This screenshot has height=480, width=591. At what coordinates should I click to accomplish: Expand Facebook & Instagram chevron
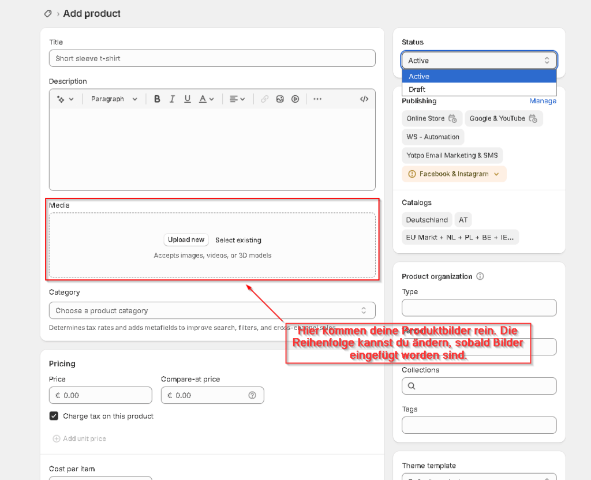point(496,174)
